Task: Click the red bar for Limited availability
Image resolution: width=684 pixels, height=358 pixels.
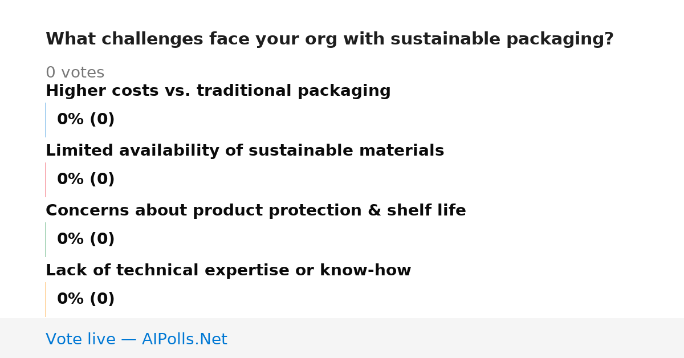Action: pos(46,180)
